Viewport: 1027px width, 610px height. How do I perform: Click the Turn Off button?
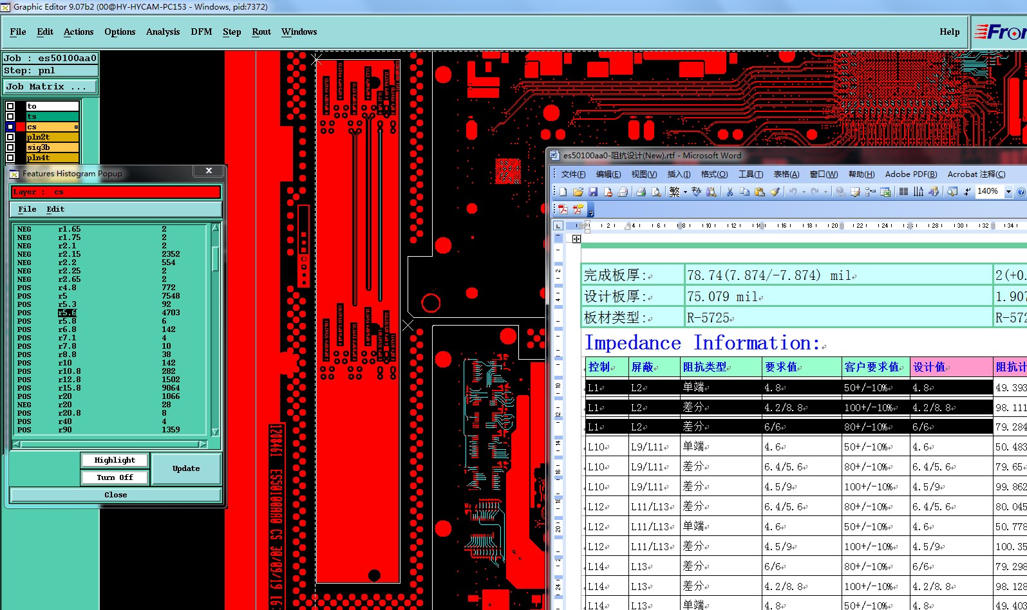pos(115,477)
